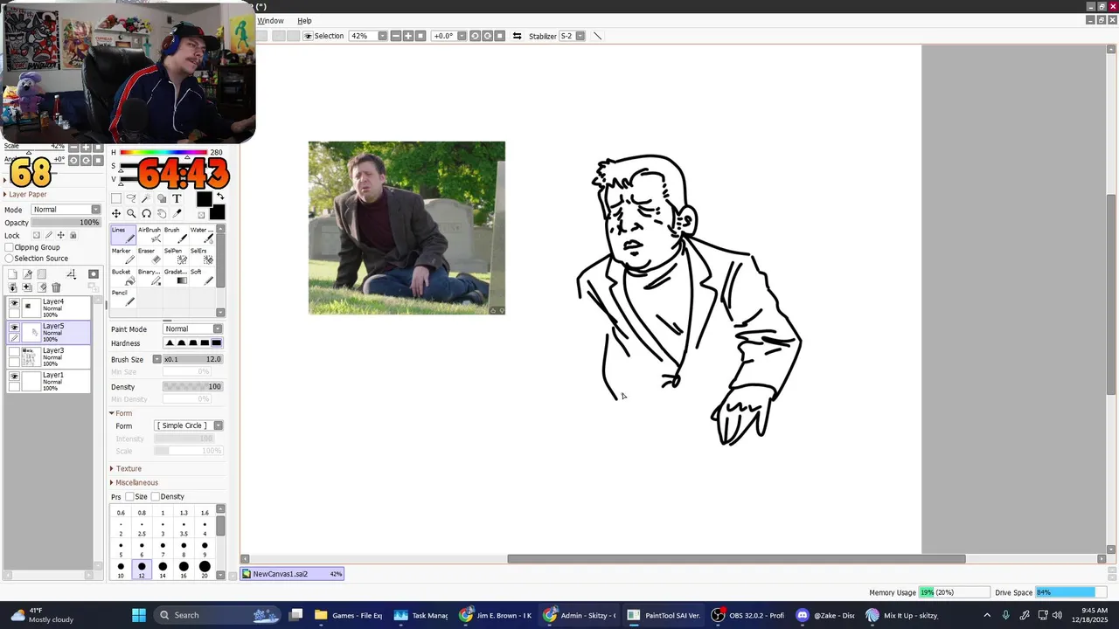Select the Eraser tool
The width and height of the screenshot is (1119, 629).
point(149,256)
